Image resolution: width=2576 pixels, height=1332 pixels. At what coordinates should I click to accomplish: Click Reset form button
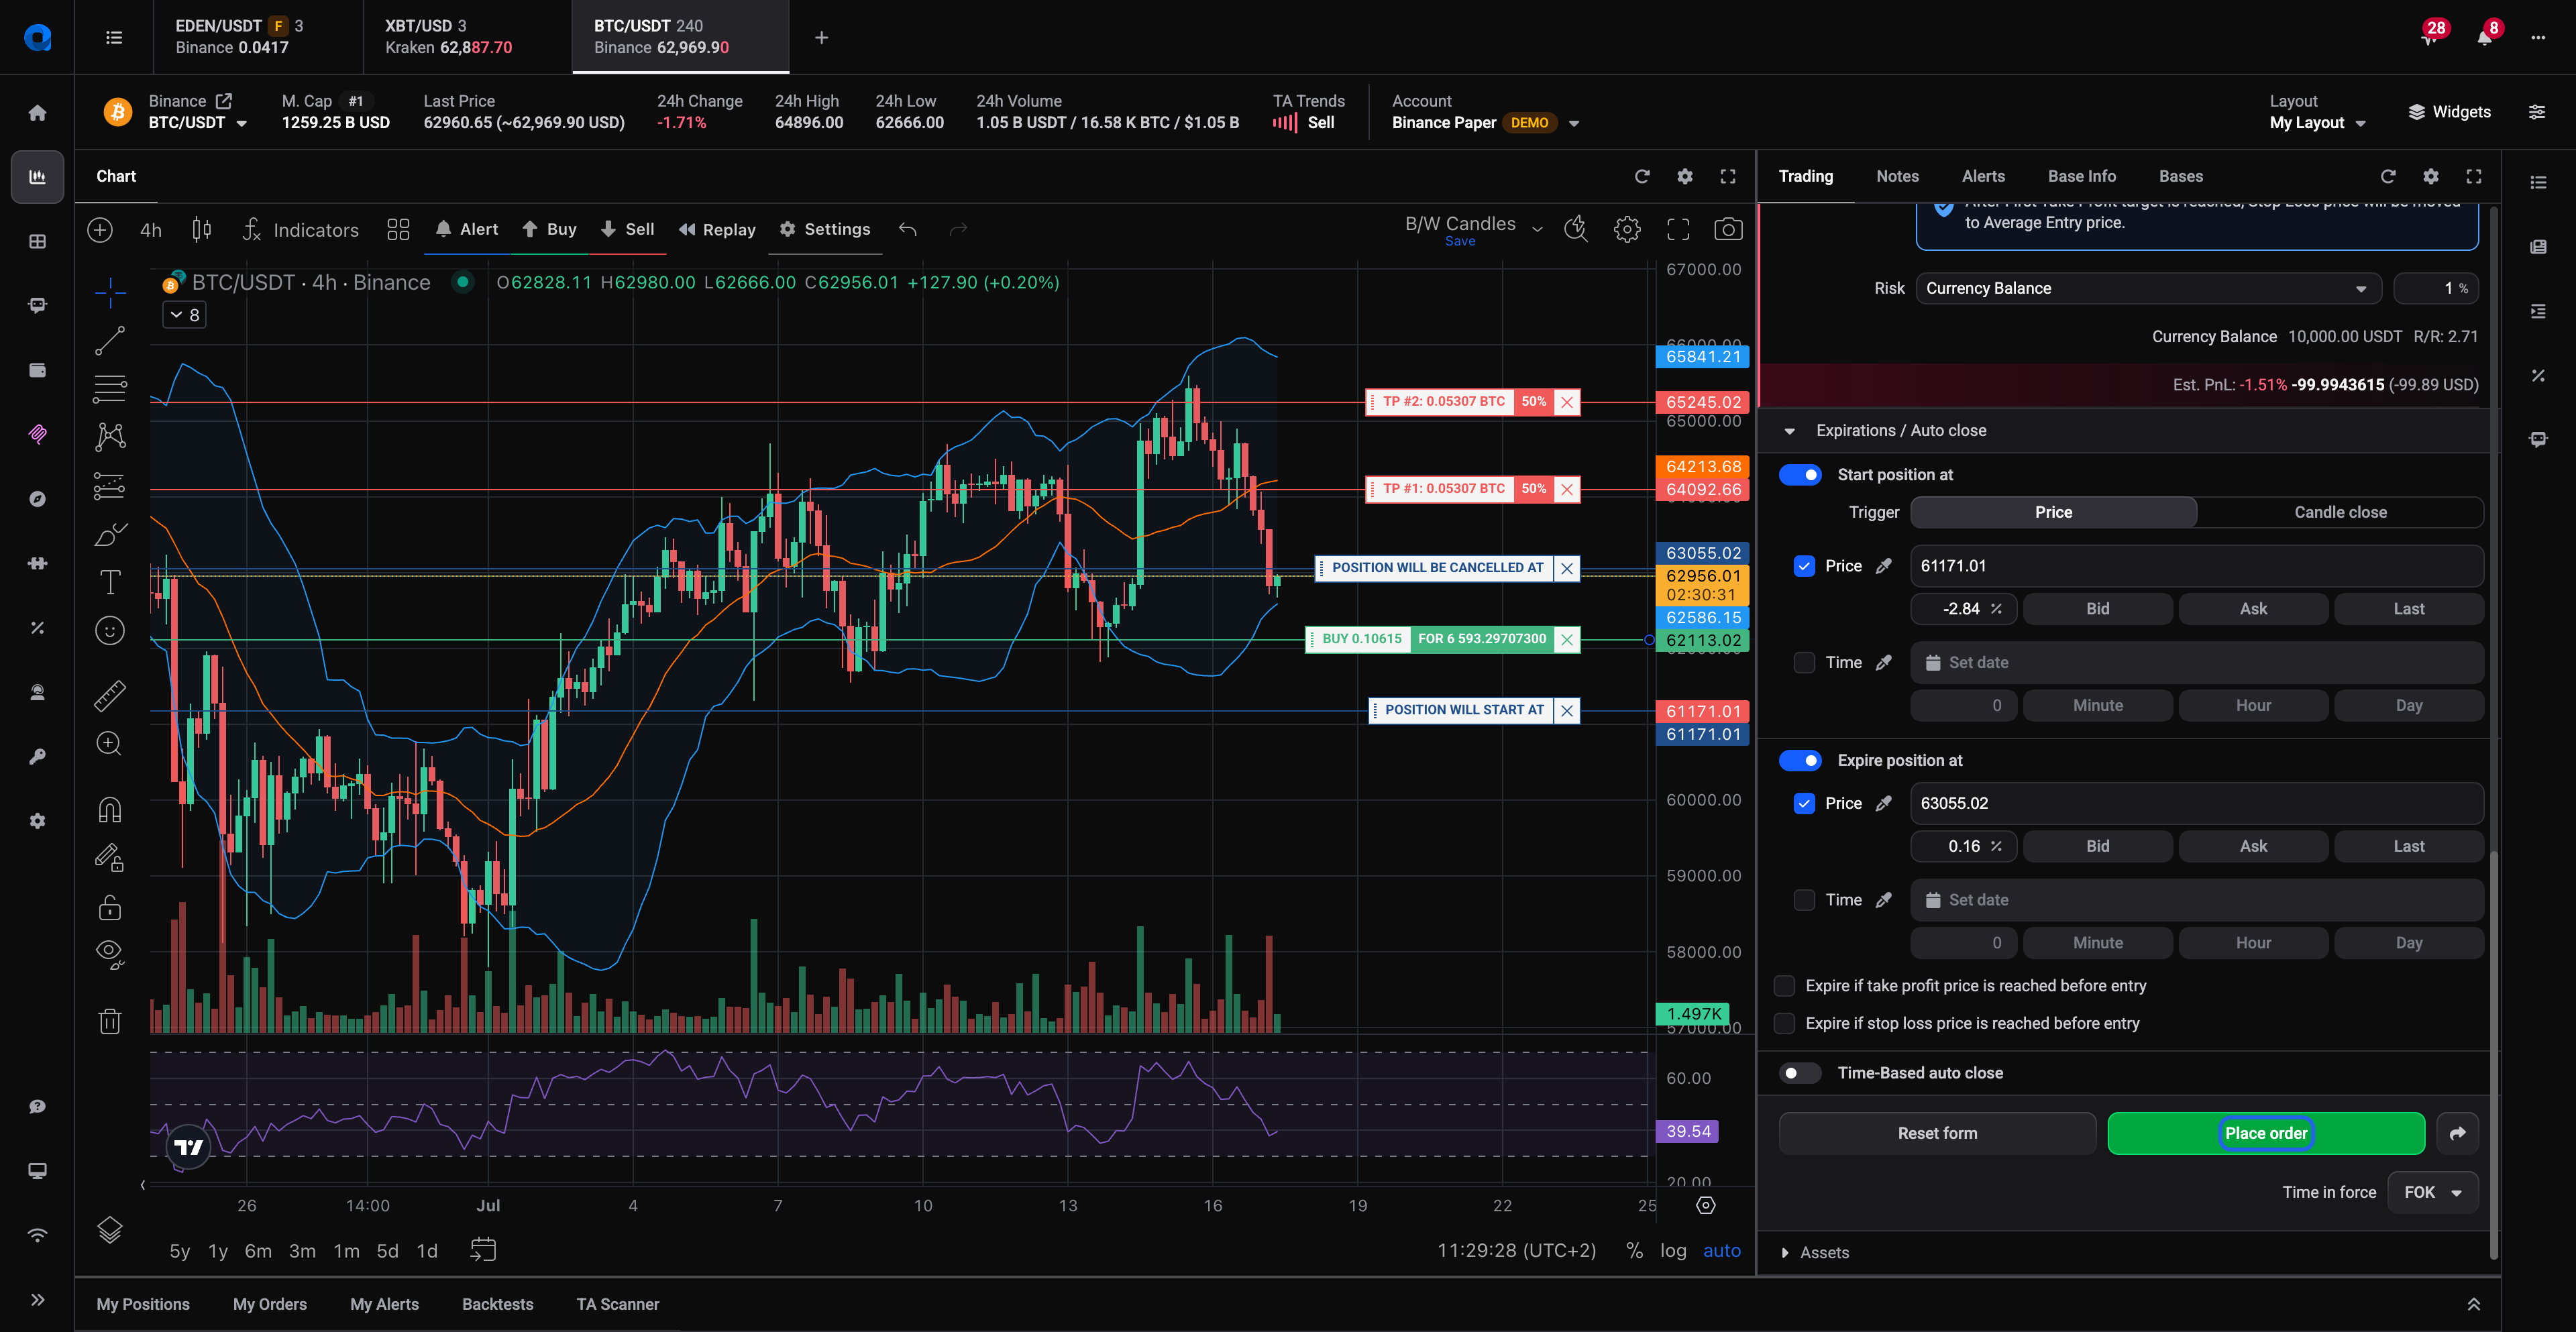pos(1937,1133)
